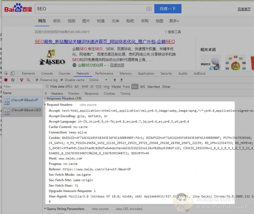Click the network Filter text field
Screen dimensions: 254x214
click(21, 87)
